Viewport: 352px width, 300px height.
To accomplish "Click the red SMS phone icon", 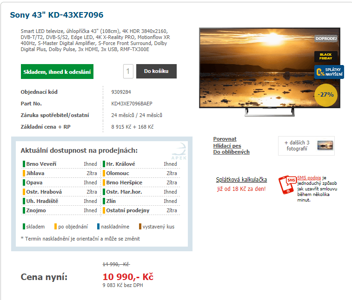I will [x=287, y=184].
